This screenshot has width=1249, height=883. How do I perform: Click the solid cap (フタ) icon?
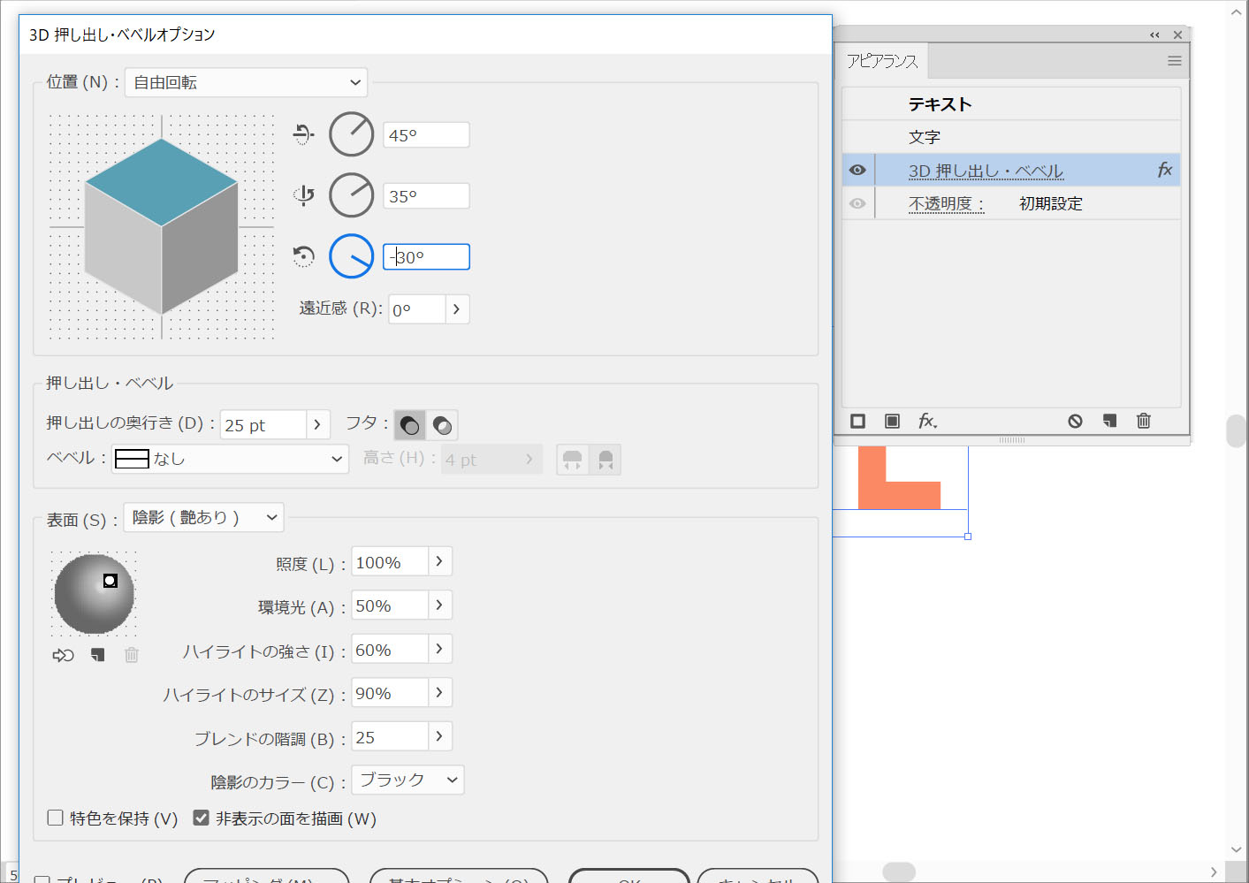[409, 425]
